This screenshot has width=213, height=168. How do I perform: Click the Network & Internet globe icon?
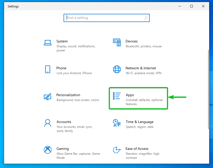(x=117, y=69)
